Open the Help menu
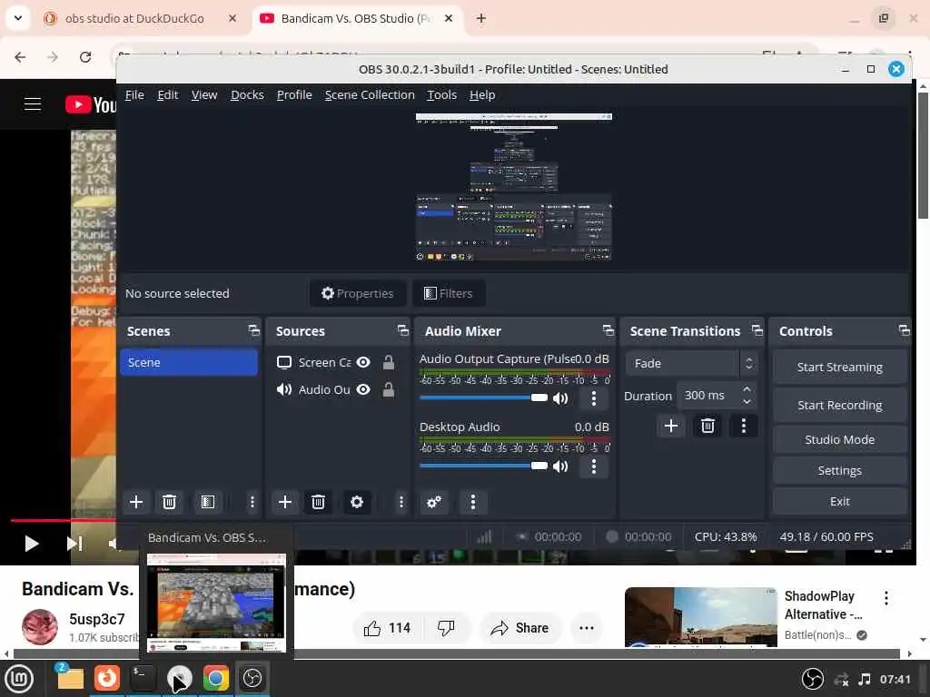 [482, 94]
